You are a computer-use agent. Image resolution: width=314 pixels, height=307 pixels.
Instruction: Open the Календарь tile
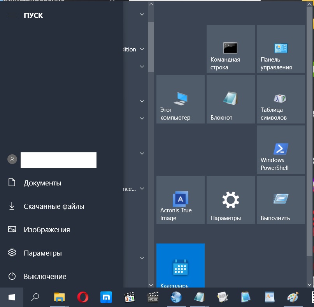[x=181, y=265]
